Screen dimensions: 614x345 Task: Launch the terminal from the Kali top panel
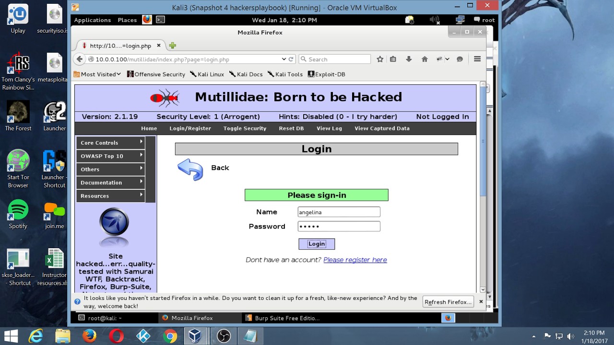coord(160,20)
